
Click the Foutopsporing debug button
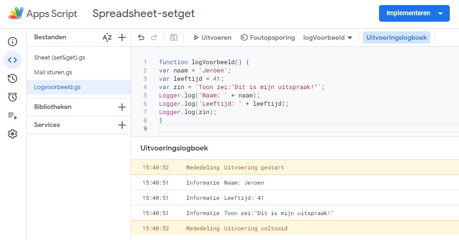click(x=268, y=37)
